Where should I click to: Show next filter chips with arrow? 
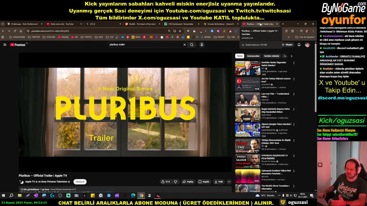(292, 56)
